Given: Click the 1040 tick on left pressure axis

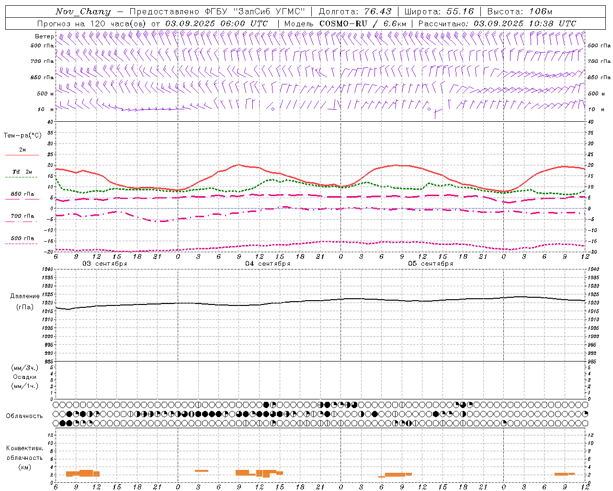Looking at the screenshot, I should coord(47,269).
